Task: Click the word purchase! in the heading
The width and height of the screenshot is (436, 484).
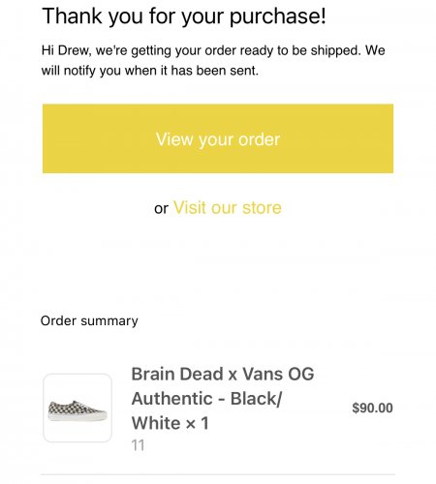Action: click(278, 17)
